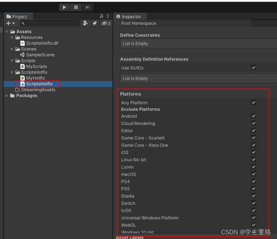Toggle the Switch checkbox

tap(254, 203)
